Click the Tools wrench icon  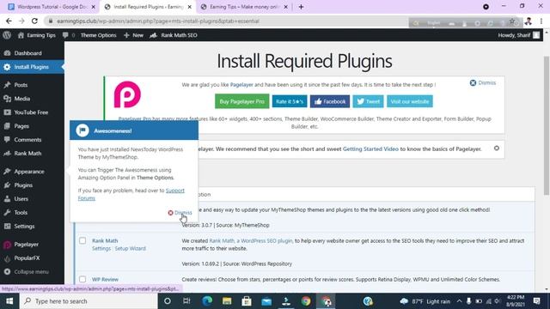click(x=7, y=212)
